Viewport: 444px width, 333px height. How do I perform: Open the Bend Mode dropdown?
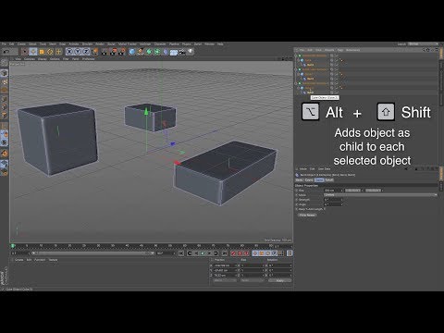(380, 195)
